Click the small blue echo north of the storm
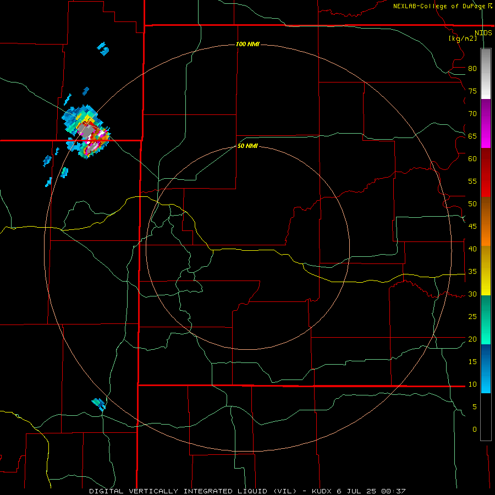The image size is (495, 495). click(x=103, y=49)
